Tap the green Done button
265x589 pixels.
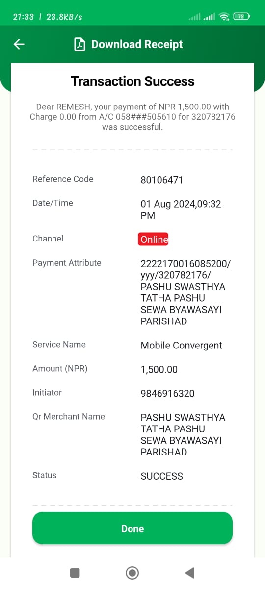(x=132, y=528)
